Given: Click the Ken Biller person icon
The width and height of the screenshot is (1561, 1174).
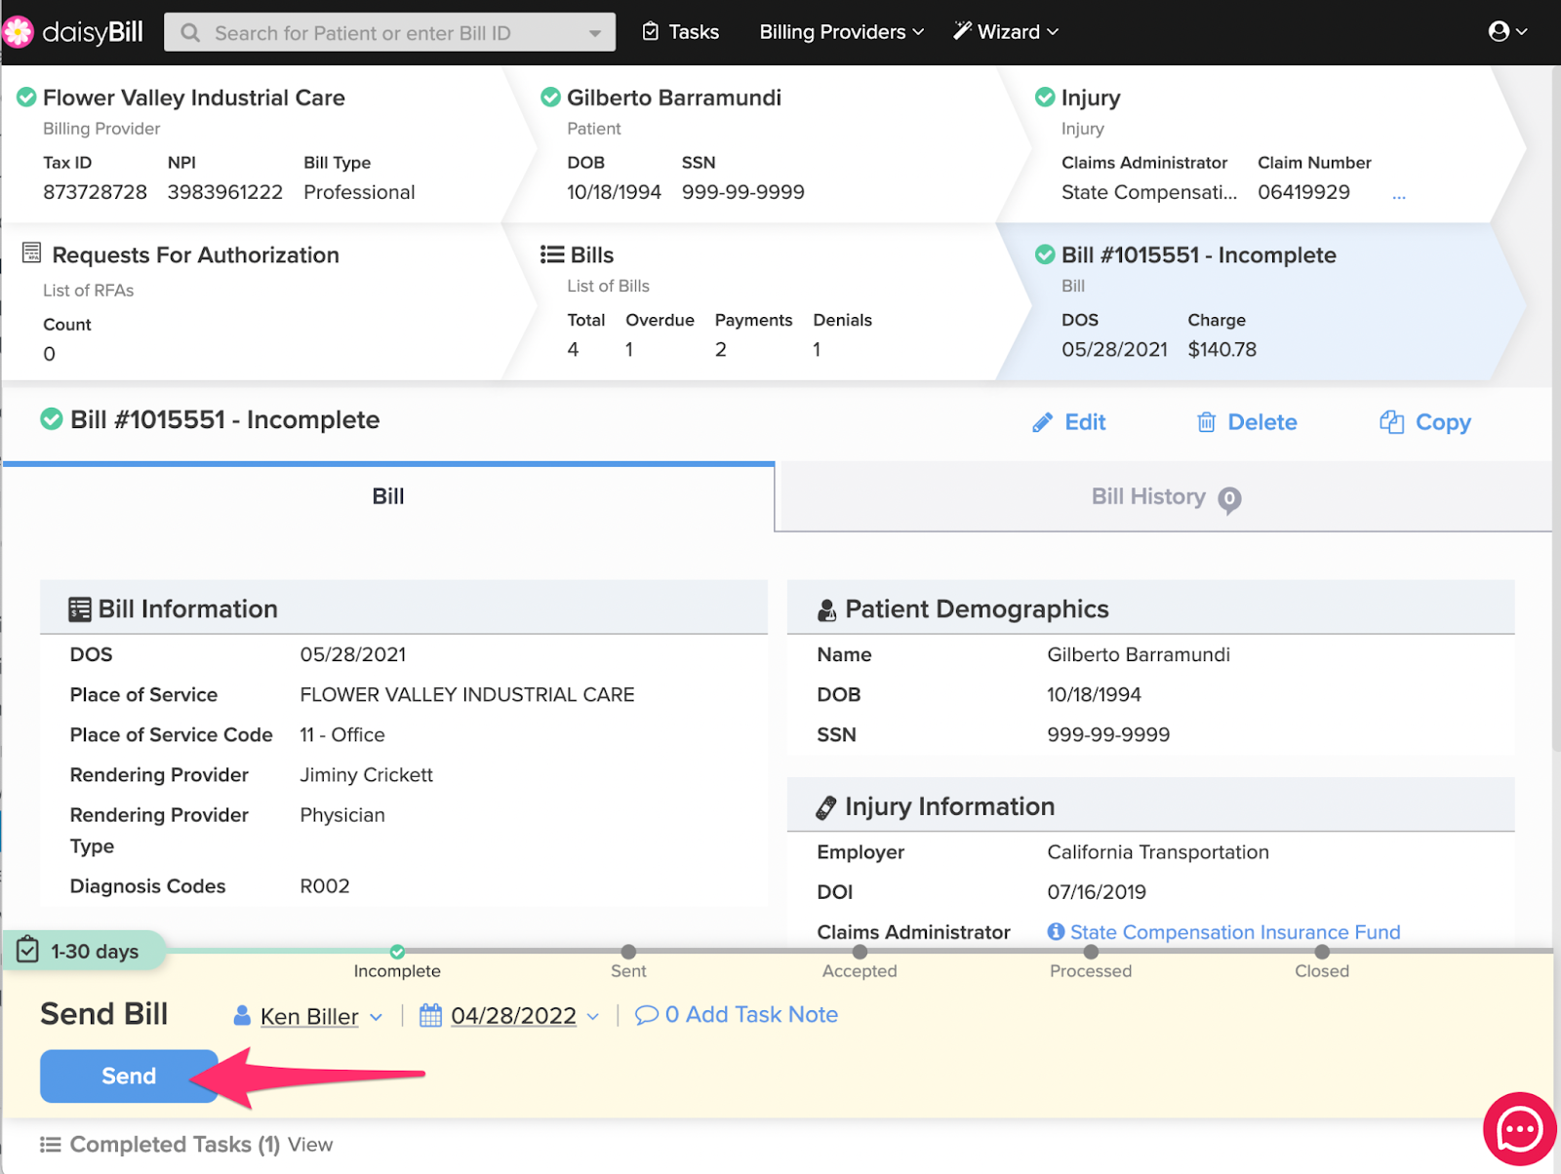Looking at the screenshot, I should pos(242,1016).
